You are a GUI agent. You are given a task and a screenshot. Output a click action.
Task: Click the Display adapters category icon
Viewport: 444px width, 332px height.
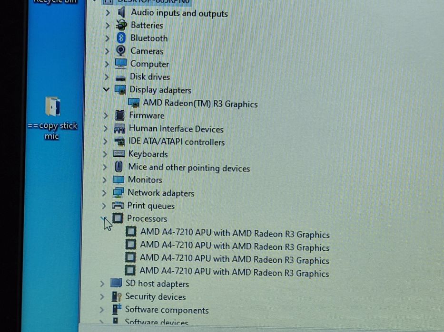120,90
